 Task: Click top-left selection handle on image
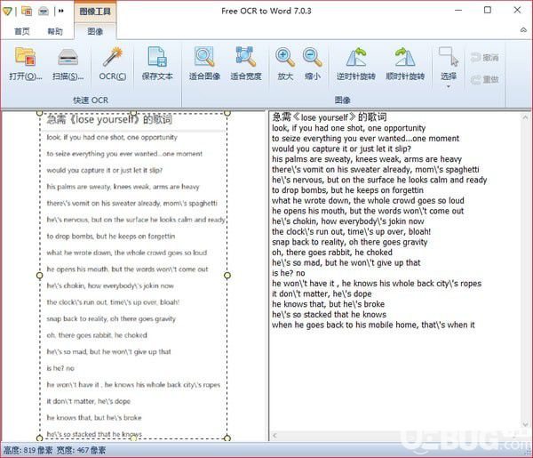[x=39, y=113]
